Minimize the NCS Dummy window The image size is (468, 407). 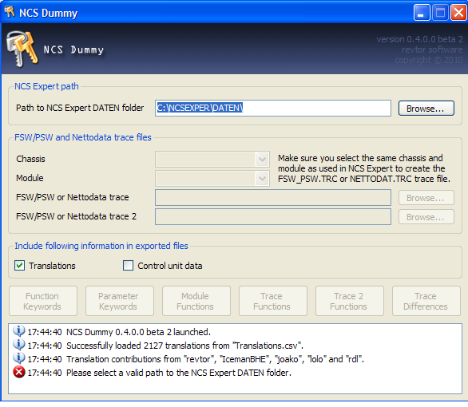click(422, 13)
